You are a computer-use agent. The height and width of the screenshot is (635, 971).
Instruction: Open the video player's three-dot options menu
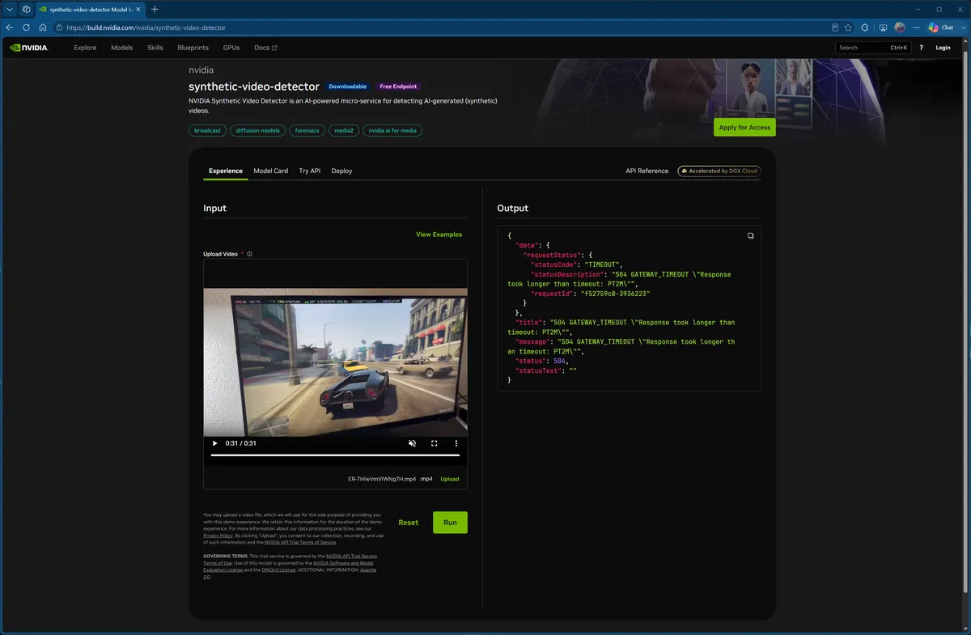point(456,443)
